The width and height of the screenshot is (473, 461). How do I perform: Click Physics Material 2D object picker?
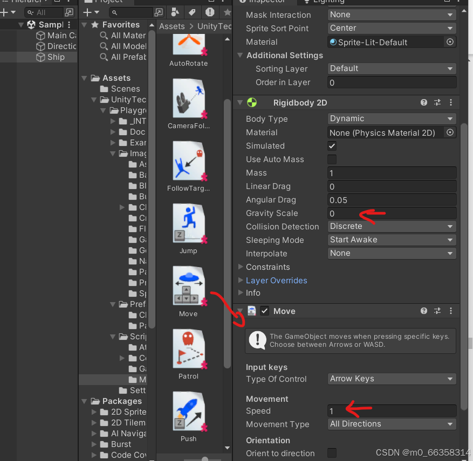click(x=450, y=132)
